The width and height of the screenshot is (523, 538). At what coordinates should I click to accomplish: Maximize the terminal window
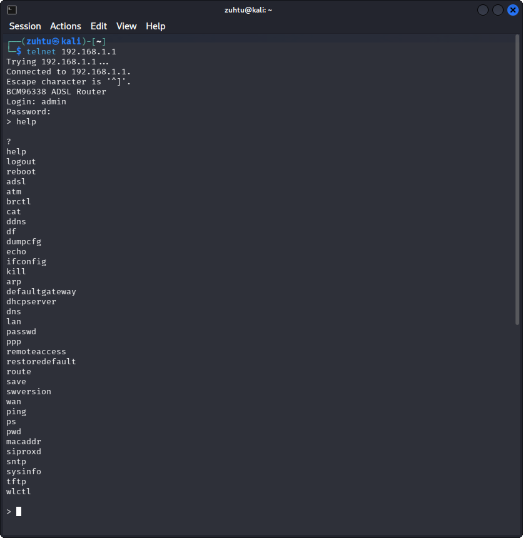pyautogui.click(x=498, y=10)
